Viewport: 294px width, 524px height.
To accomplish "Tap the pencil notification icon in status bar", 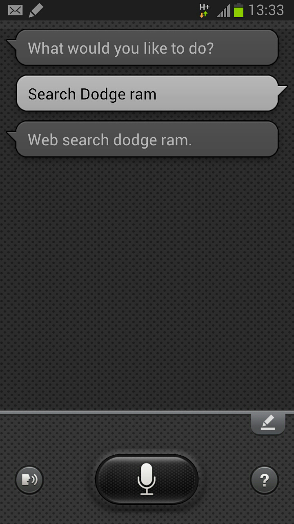I will click(36, 10).
